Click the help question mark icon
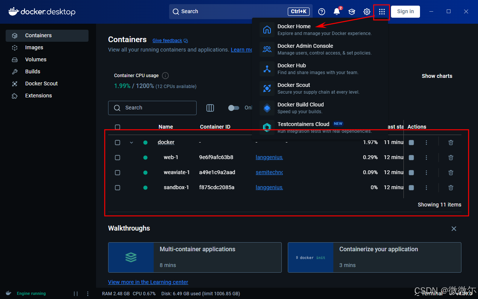Viewport: 478px width, 299px height. (321, 12)
